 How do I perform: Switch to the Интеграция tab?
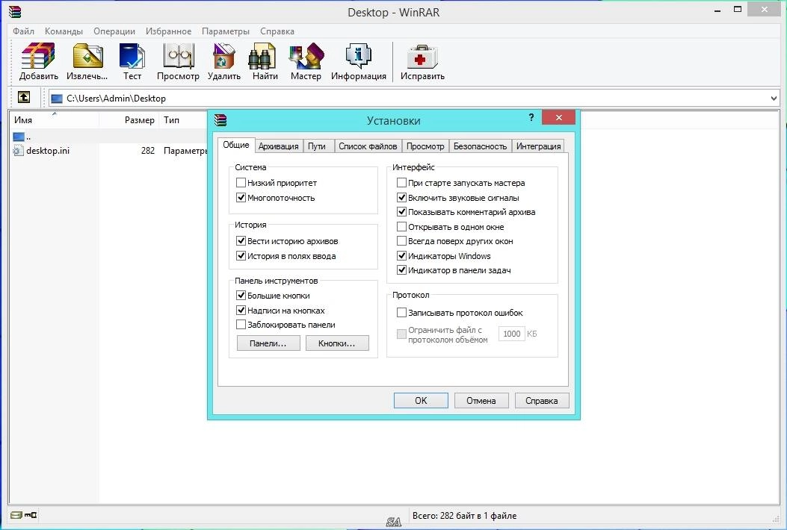pos(539,146)
